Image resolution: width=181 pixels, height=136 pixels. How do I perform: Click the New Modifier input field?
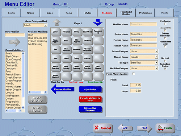coord(15,35)
